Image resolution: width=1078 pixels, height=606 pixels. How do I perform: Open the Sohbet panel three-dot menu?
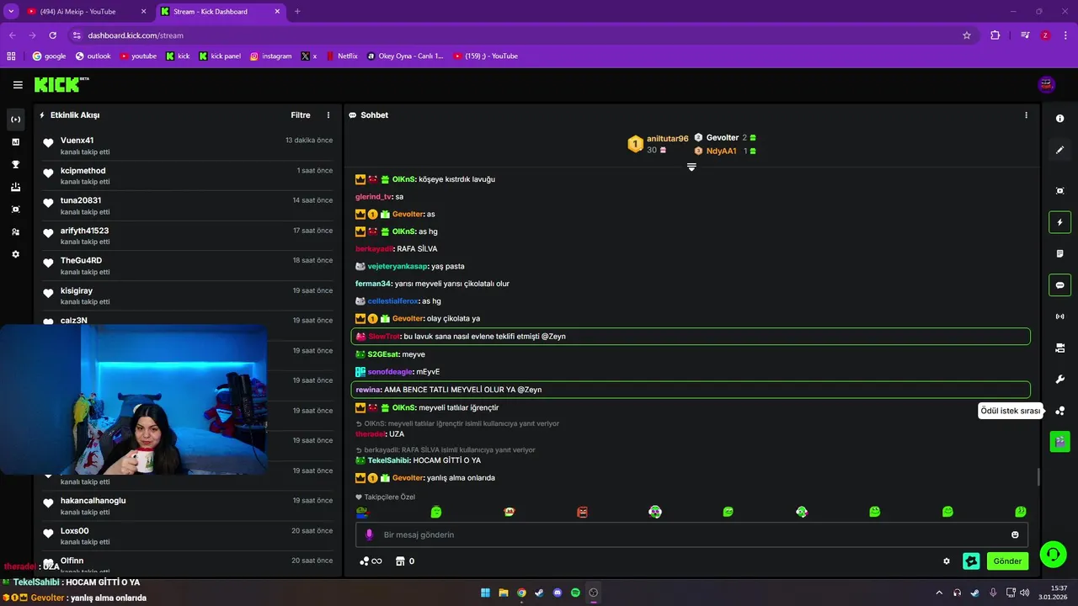point(1026,115)
